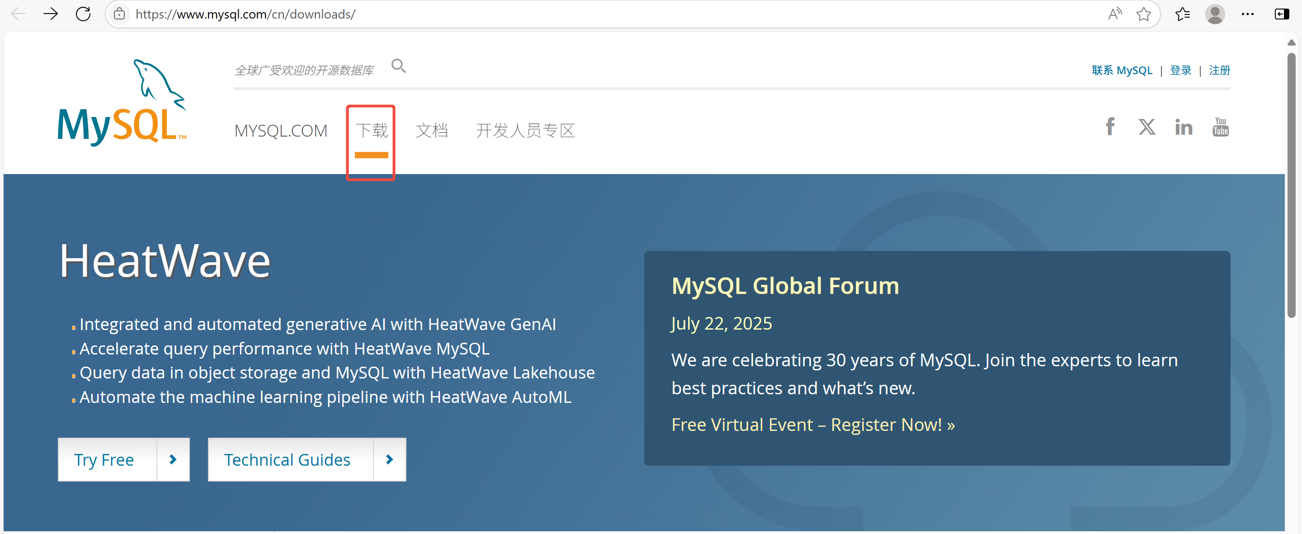Click the HeatWave GenAI bullet text
Viewport: 1302px width, 534px height.
317,324
